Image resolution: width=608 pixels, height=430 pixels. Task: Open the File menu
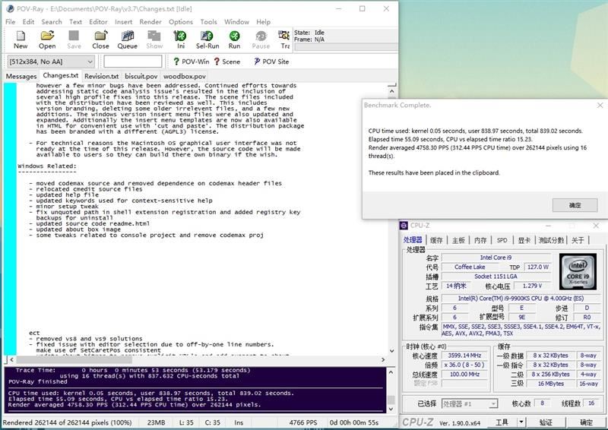[x=11, y=22]
